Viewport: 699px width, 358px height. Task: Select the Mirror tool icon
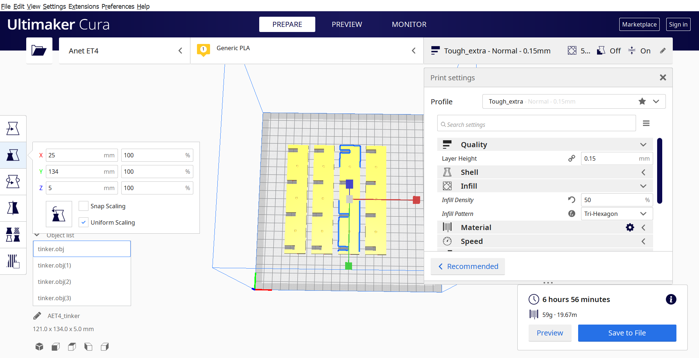pos(13,208)
